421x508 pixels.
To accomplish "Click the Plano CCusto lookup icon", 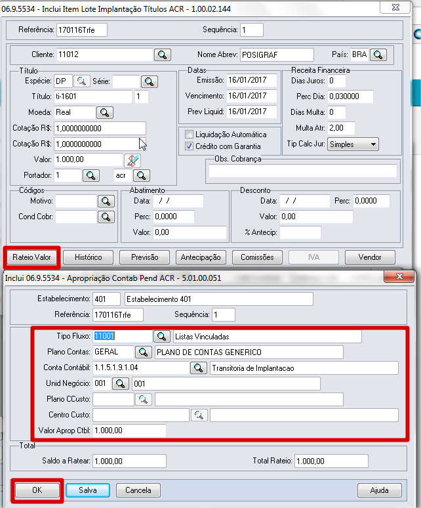I will [144, 399].
